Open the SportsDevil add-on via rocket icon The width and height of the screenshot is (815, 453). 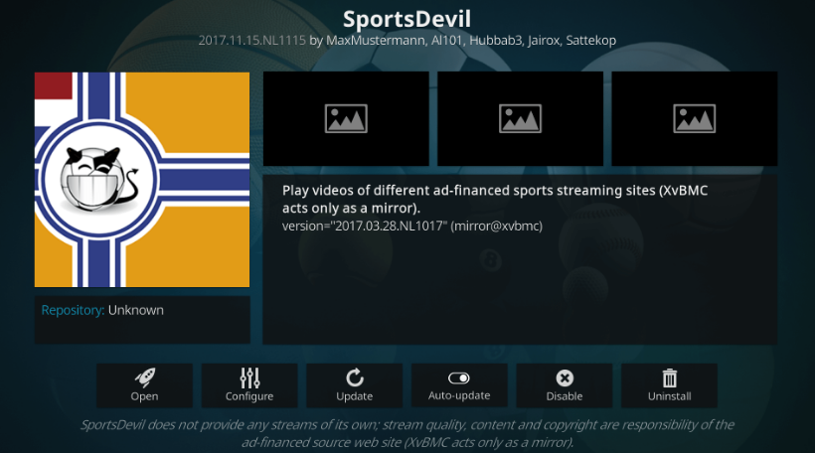click(145, 377)
